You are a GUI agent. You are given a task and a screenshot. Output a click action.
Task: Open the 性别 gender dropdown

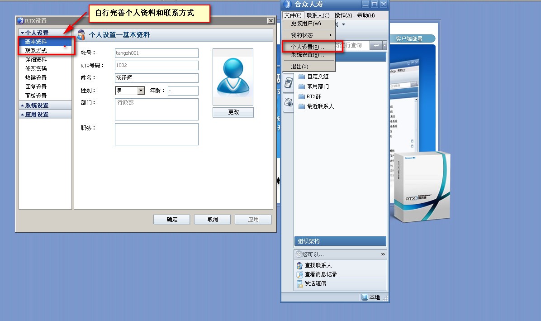tap(141, 91)
